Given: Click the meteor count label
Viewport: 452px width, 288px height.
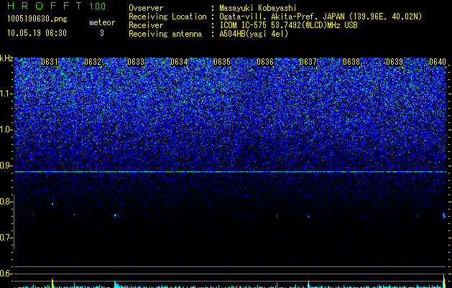Looking at the screenshot, I should pyautogui.click(x=102, y=22).
